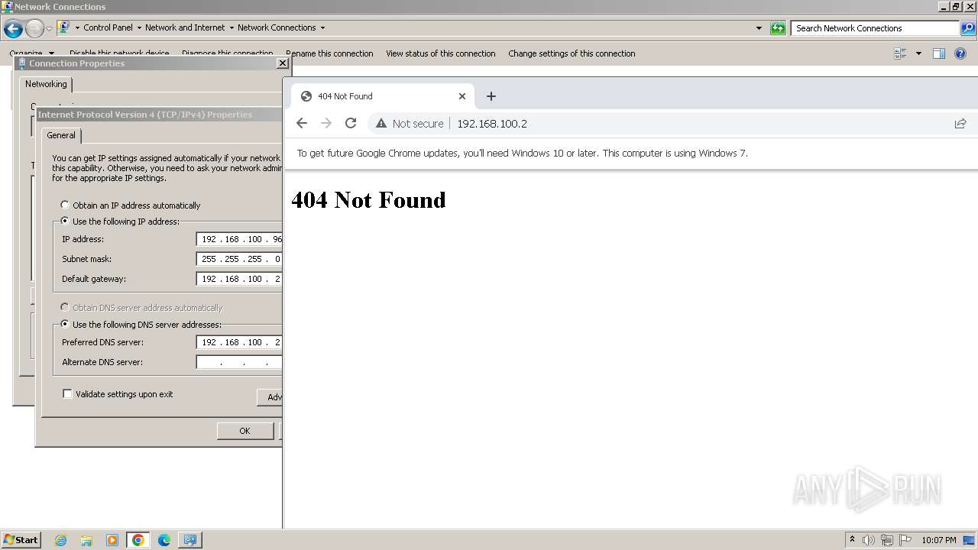The width and height of the screenshot is (978, 550).
Task: Open a new Chrome tab
Action: click(x=491, y=96)
